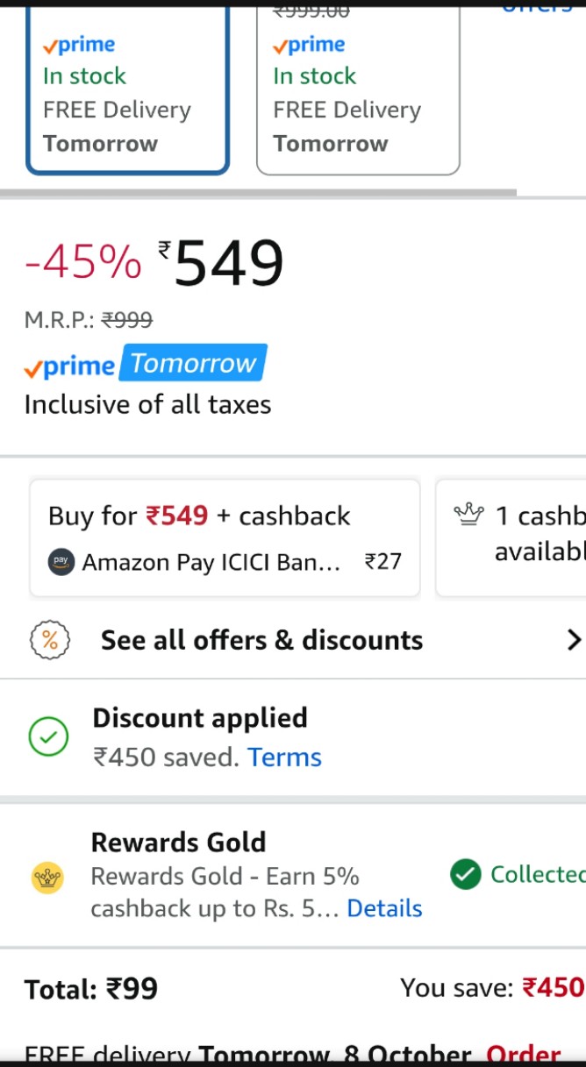The height and width of the screenshot is (1067, 586).
Task: Click the green Discount applied checkmark icon
Action: click(48, 736)
